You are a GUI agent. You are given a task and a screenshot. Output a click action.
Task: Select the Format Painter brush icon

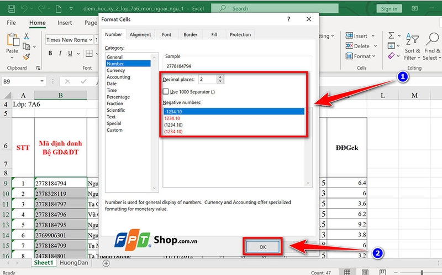27,57
